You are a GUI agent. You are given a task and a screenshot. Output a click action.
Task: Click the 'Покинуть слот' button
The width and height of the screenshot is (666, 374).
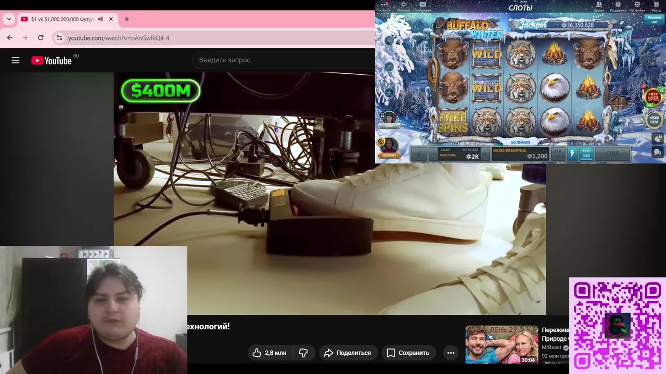click(x=654, y=20)
